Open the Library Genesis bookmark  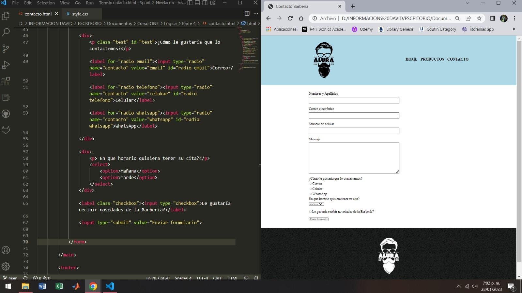click(x=396, y=29)
